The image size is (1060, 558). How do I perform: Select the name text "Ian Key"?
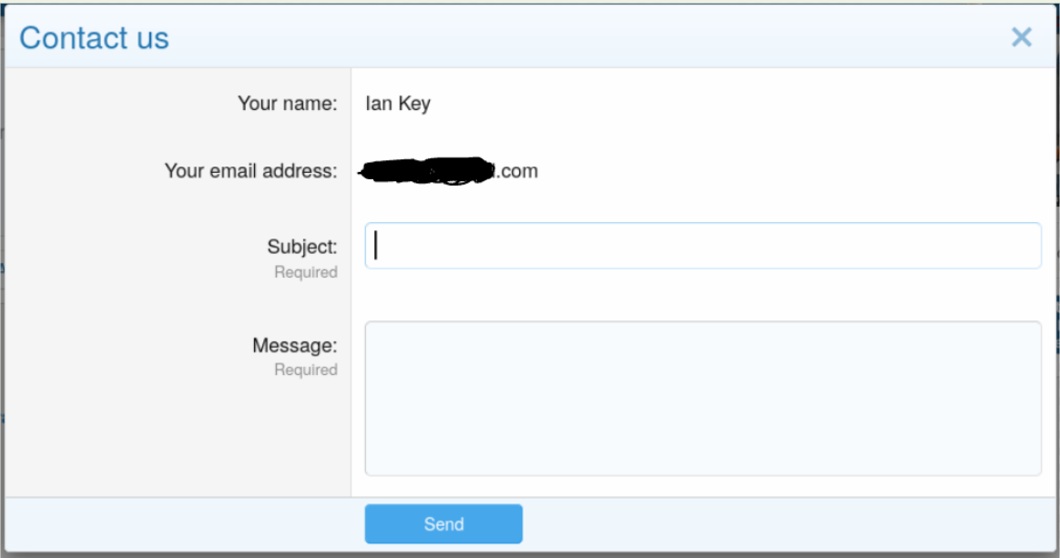pyautogui.click(x=397, y=104)
